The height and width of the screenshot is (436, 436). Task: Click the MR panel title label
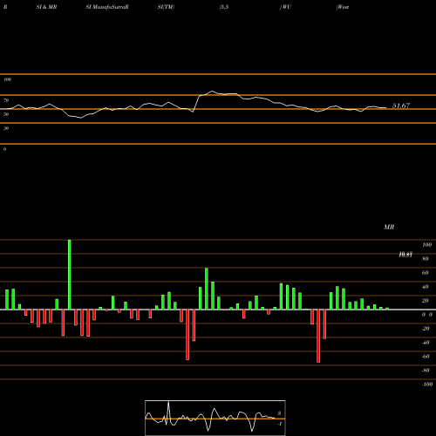click(389, 227)
